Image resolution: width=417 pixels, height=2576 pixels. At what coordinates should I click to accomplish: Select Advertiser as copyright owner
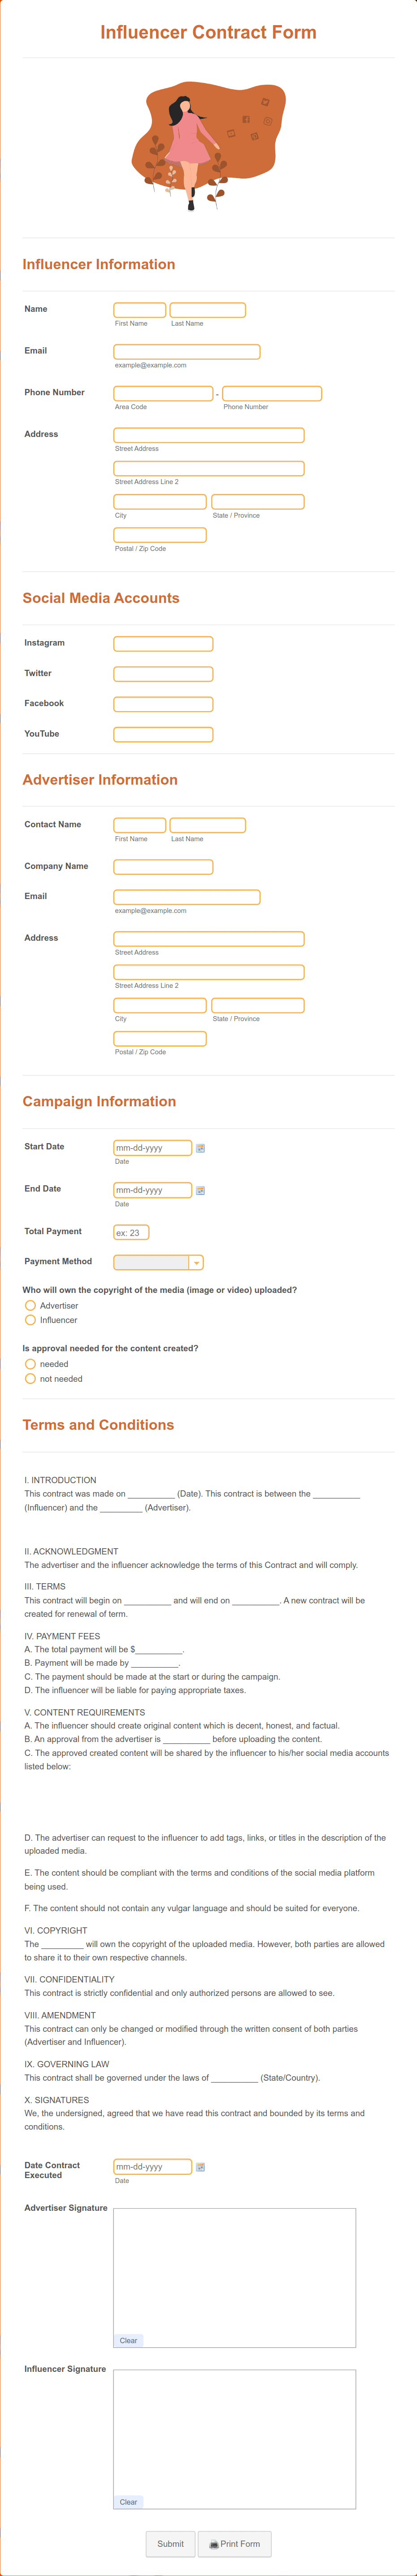point(31,1305)
